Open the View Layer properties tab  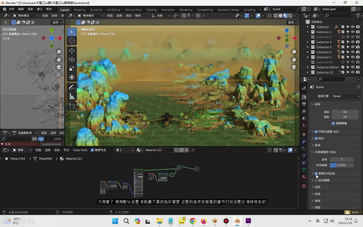point(304,111)
